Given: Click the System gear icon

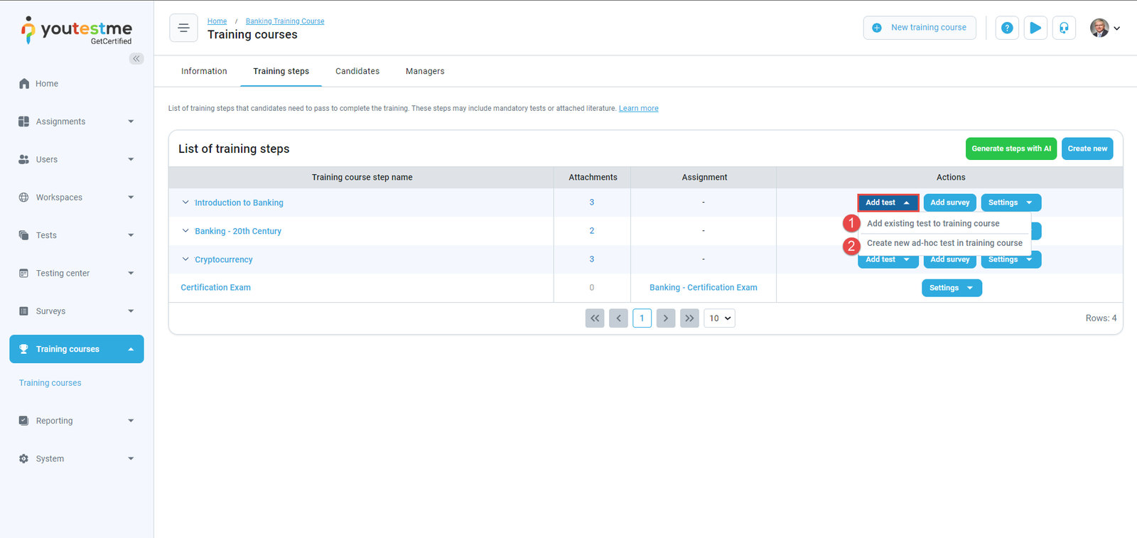Looking at the screenshot, I should [24, 458].
